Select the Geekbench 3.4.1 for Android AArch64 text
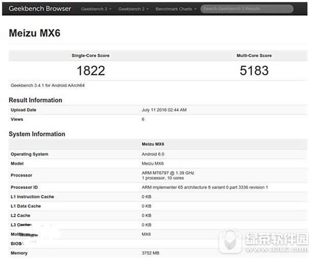The image size is (309, 259). click(x=48, y=85)
